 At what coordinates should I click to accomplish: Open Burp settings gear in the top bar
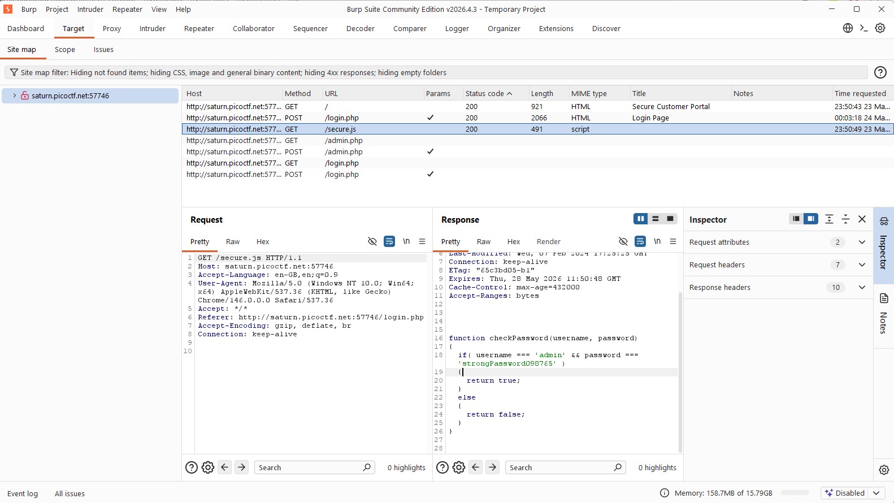click(x=880, y=28)
